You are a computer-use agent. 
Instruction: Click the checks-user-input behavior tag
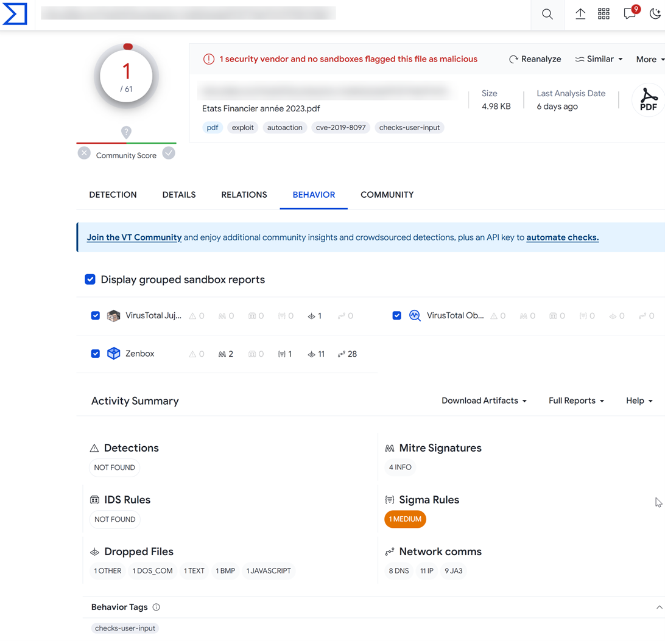point(125,628)
